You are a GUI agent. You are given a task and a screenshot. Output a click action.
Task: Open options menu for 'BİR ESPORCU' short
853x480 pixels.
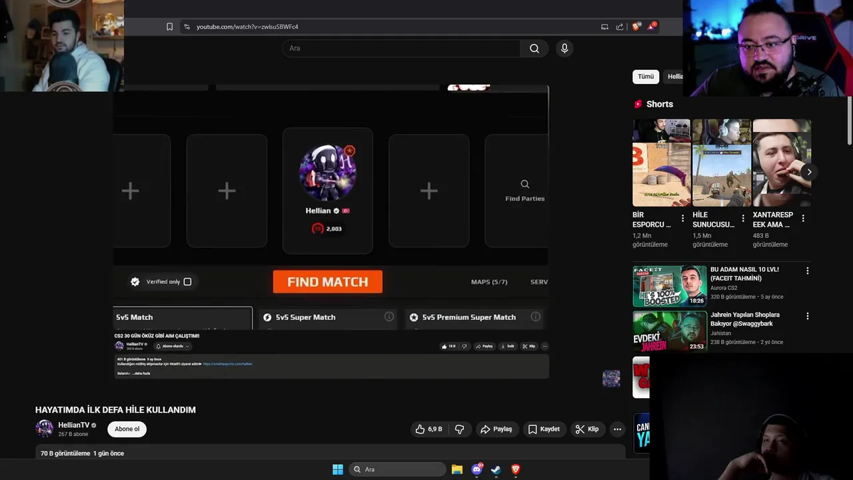[682, 219]
